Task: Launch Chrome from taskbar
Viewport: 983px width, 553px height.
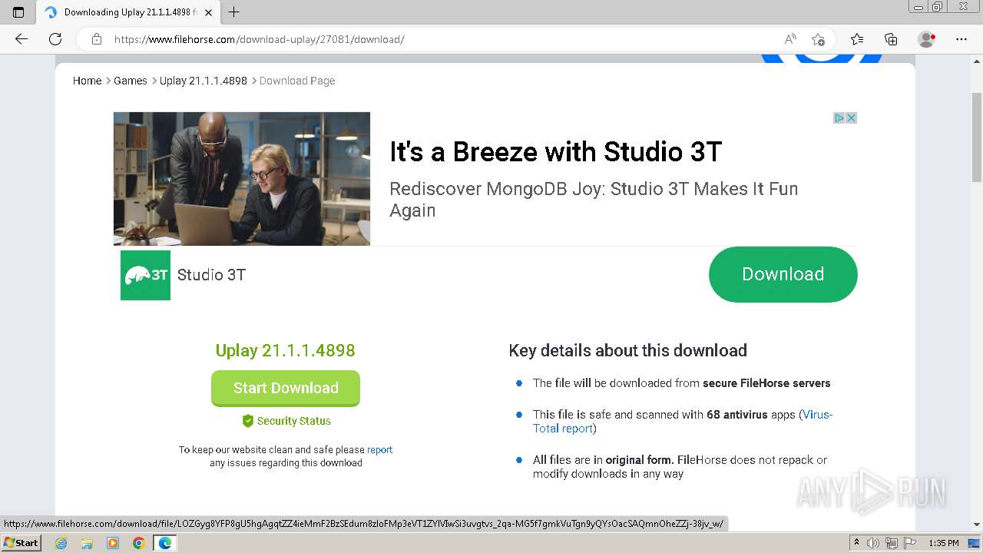Action: coord(138,543)
